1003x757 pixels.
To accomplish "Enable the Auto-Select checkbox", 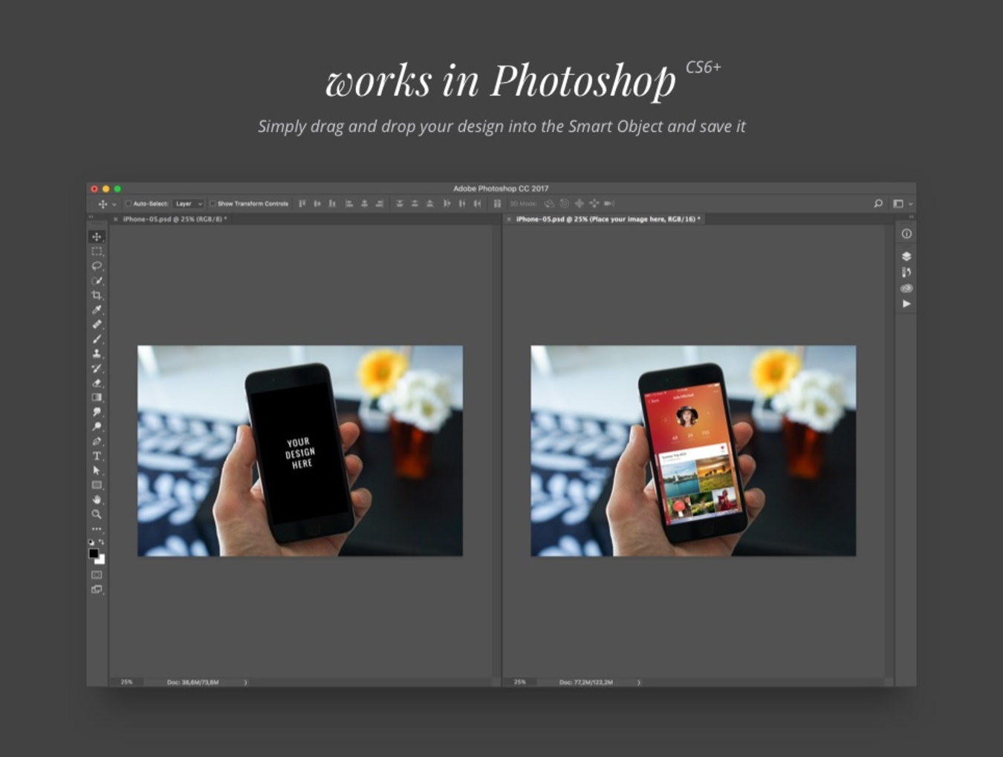I will pyautogui.click(x=129, y=203).
